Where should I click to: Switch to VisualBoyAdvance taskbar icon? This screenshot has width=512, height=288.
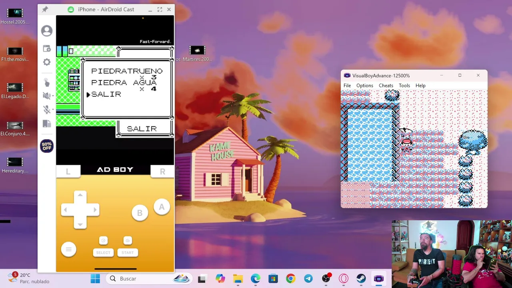tap(379, 279)
